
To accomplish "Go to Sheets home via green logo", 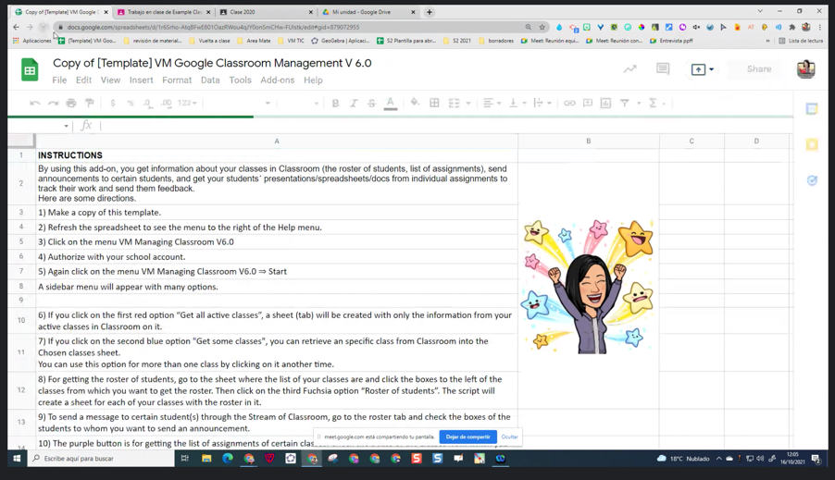I will (30, 69).
